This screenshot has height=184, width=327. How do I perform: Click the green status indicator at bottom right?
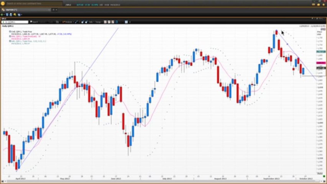[324, 176]
